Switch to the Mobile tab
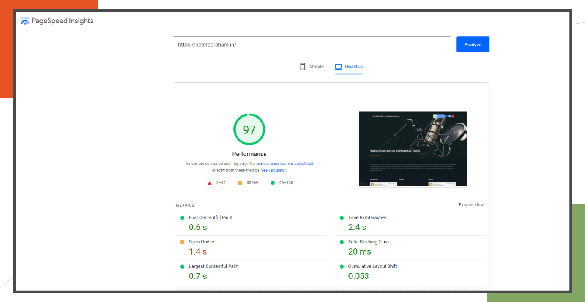 click(x=317, y=66)
